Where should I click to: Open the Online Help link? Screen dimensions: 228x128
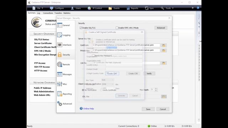[88, 108]
